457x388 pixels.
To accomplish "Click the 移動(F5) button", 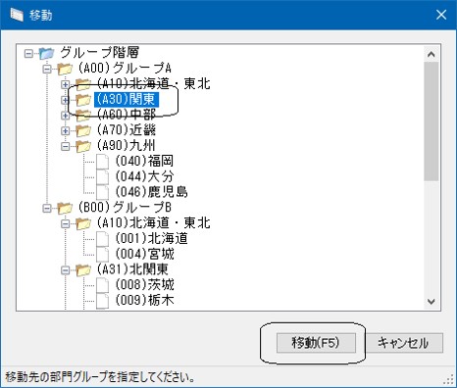I will (x=316, y=343).
